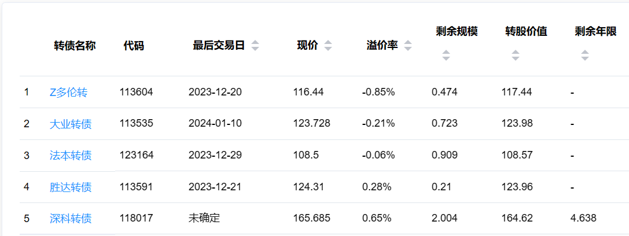Select the code cell 118017
The image size is (629, 236).
point(137,219)
